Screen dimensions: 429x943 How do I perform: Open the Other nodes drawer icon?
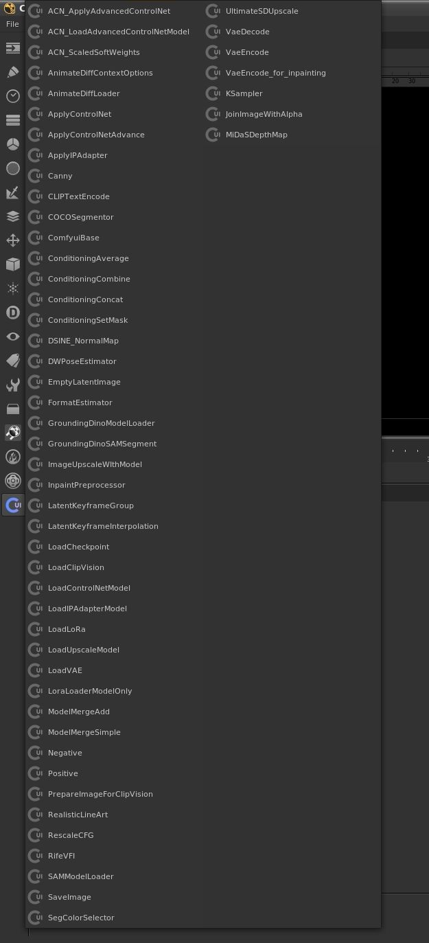pyautogui.click(x=12, y=409)
